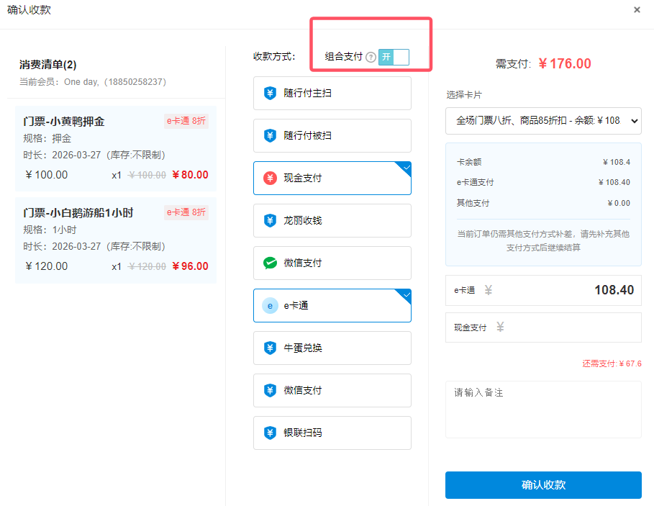Image resolution: width=654 pixels, height=506 pixels.
Task: Click the shield icon beside 随行付被扫
Action: pos(270,135)
